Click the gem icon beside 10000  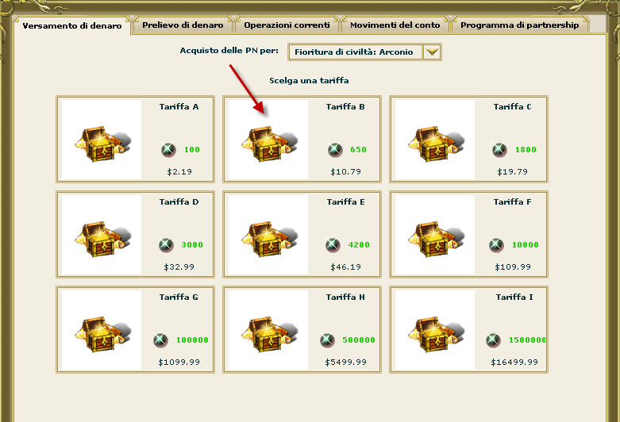pyautogui.click(x=496, y=245)
